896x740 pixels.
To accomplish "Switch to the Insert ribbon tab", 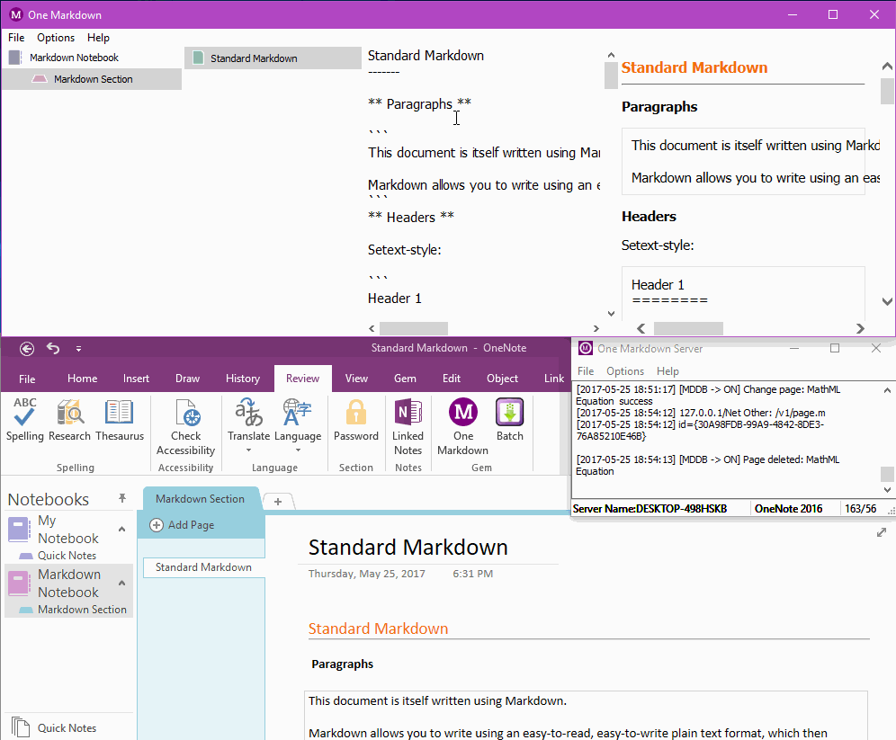I will click(137, 379).
